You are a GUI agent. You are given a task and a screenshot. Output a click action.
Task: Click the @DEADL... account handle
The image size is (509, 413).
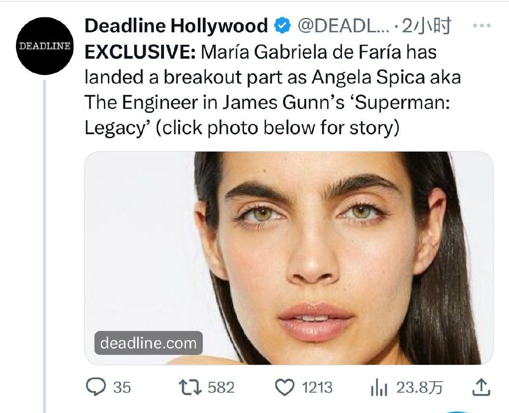(x=343, y=26)
